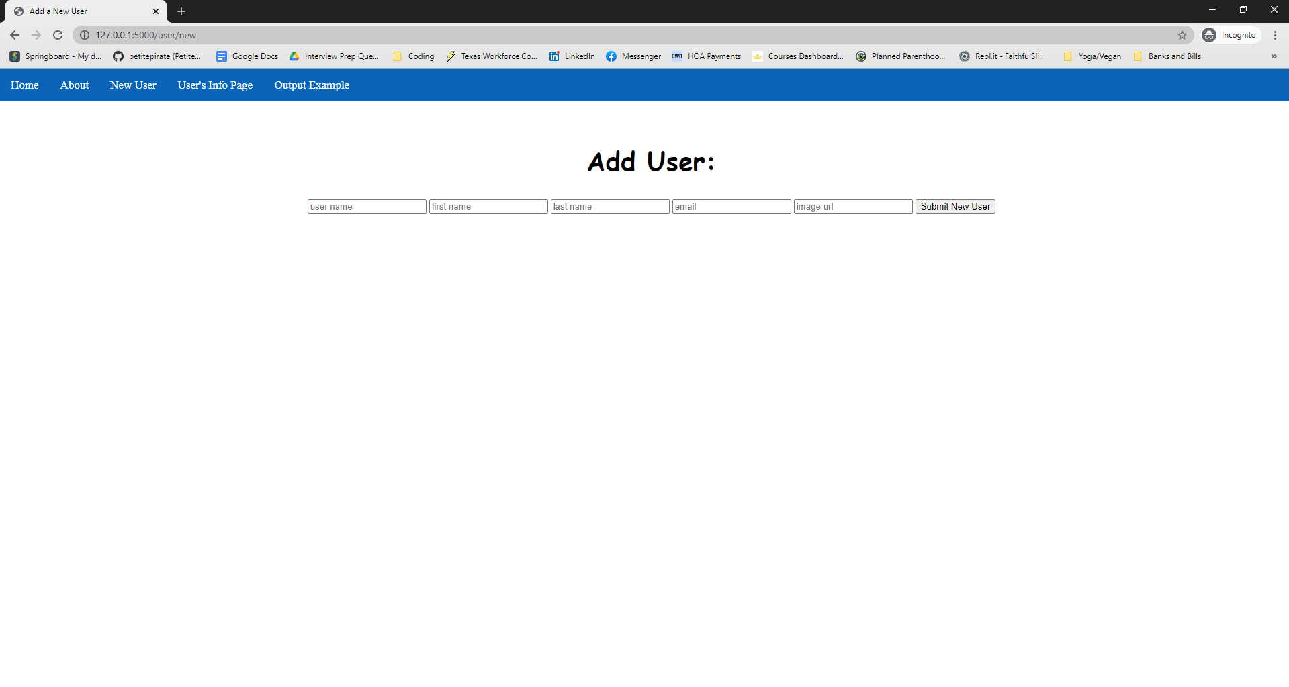Open the Banks and Bills bookmark folder

(x=1167, y=56)
